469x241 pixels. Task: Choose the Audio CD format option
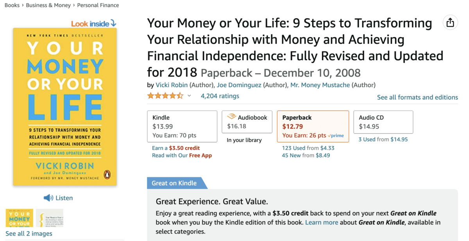click(383, 121)
